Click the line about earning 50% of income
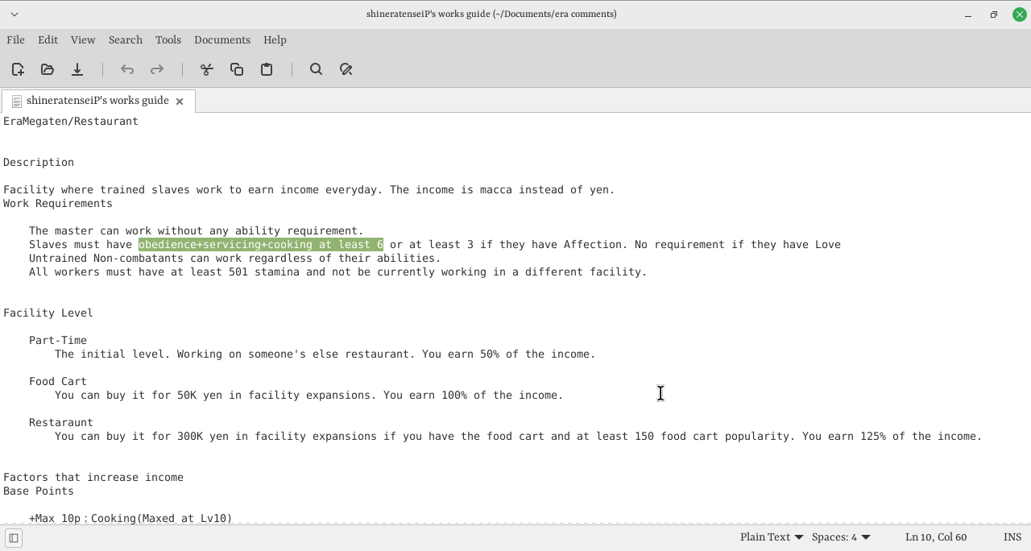The width and height of the screenshot is (1031, 551). click(325, 354)
